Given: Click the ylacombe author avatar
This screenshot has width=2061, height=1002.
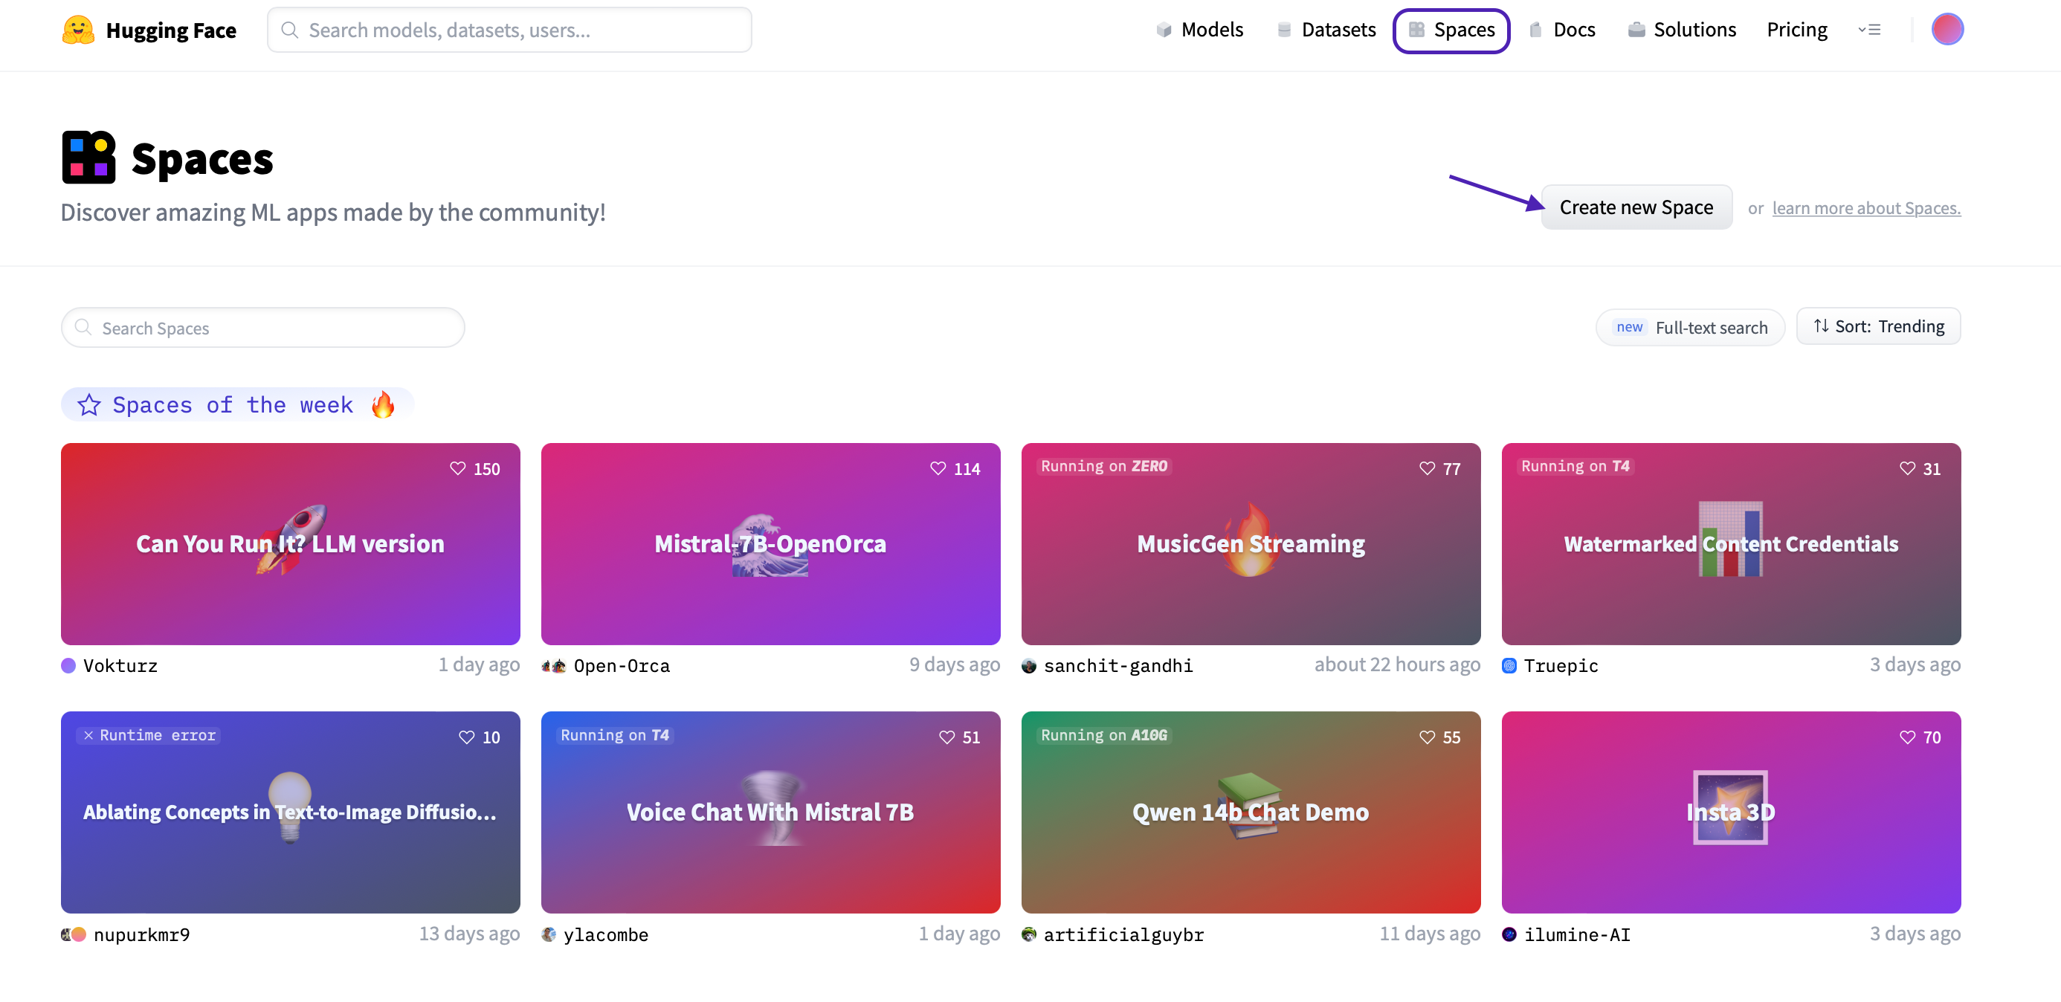Looking at the screenshot, I should (549, 934).
